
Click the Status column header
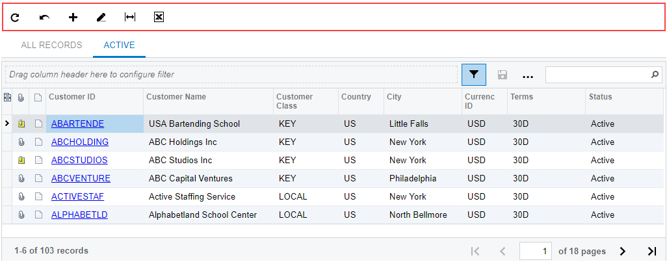click(601, 97)
